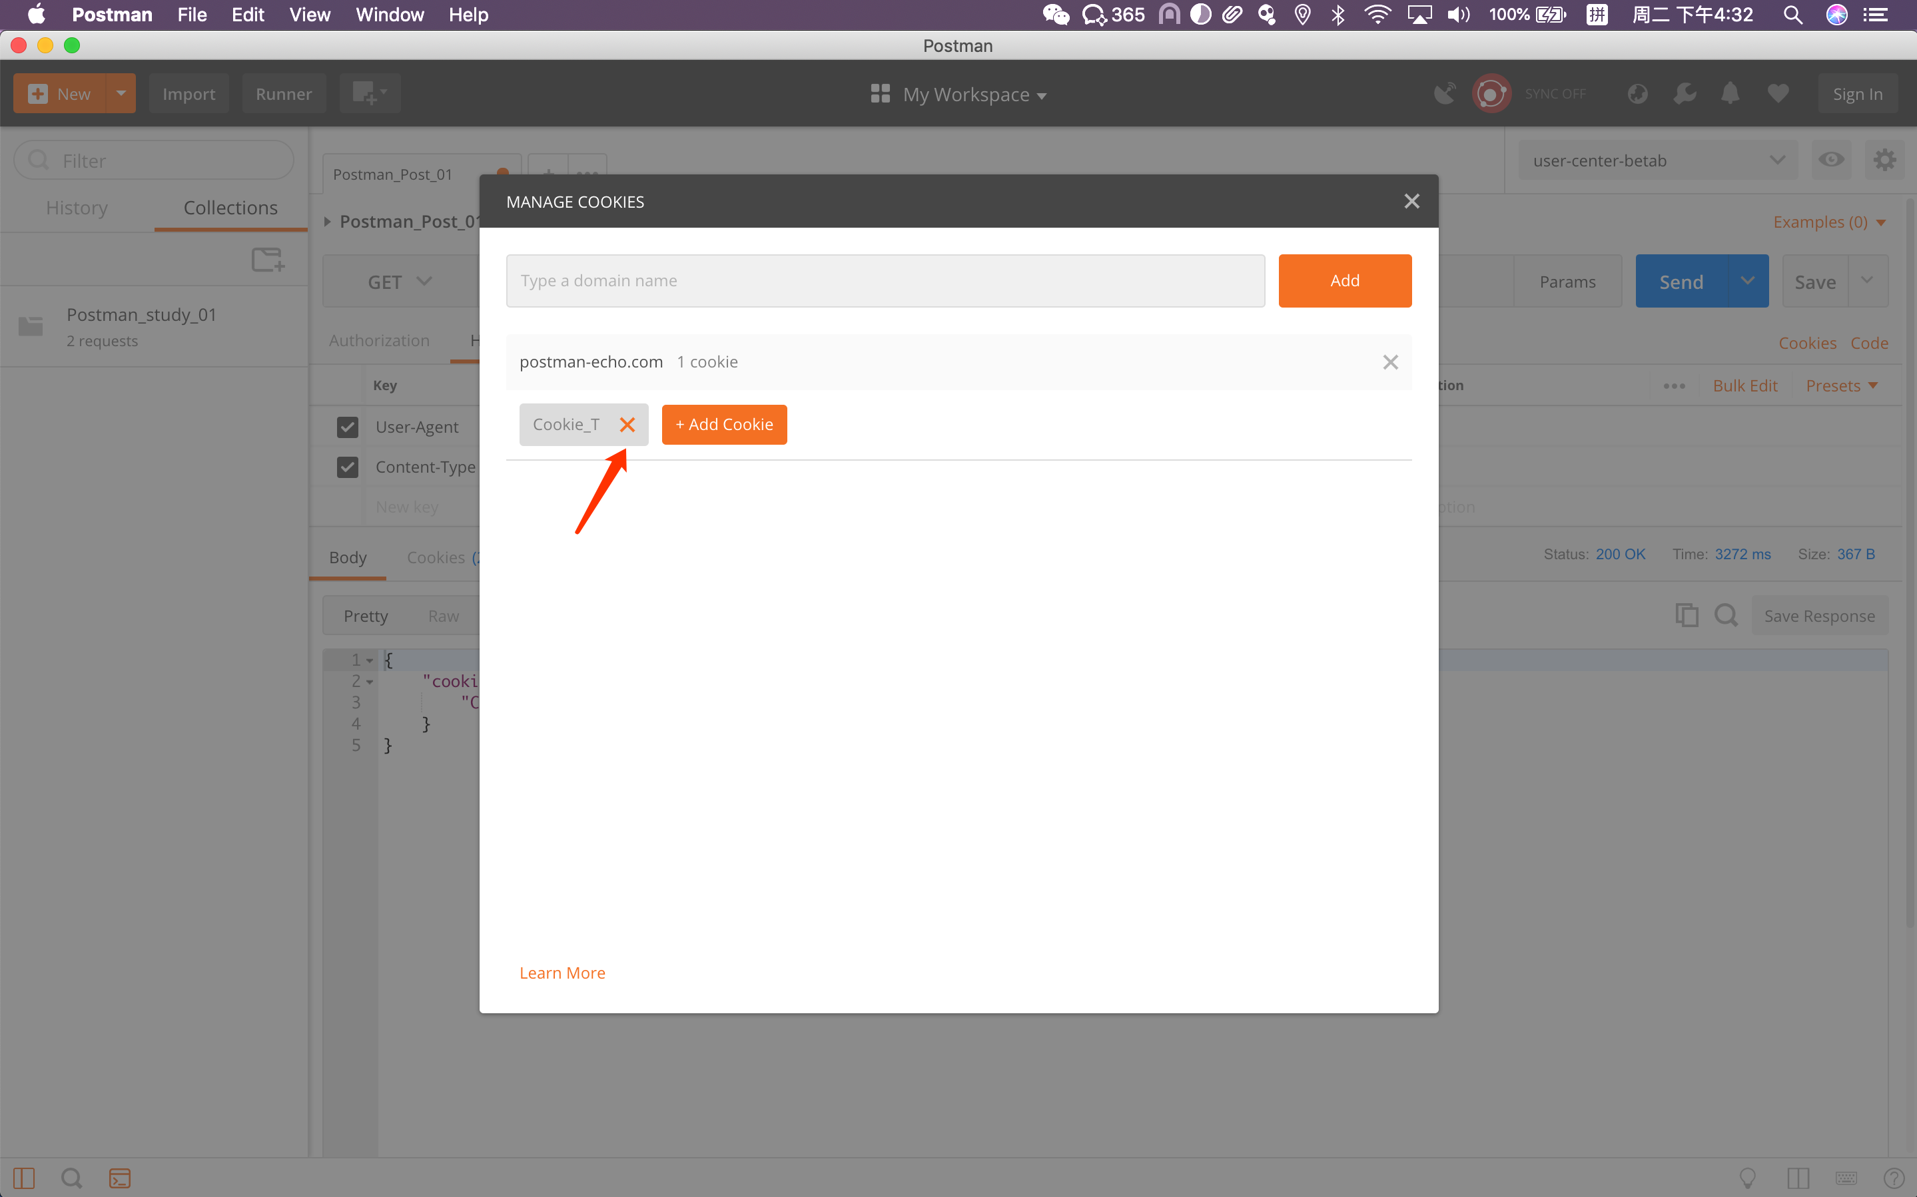This screenshot has height=1197, width=1917.
Task: Click the Find magnifier icon in status bar
Action: point(71,1178)
